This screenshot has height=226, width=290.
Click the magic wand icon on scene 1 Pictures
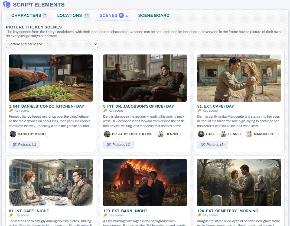point(15,144)
